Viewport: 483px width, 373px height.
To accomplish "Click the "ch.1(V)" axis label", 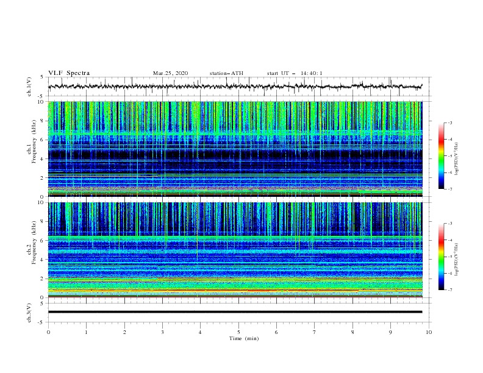I will pyautogui.click(x=29, y=87).
